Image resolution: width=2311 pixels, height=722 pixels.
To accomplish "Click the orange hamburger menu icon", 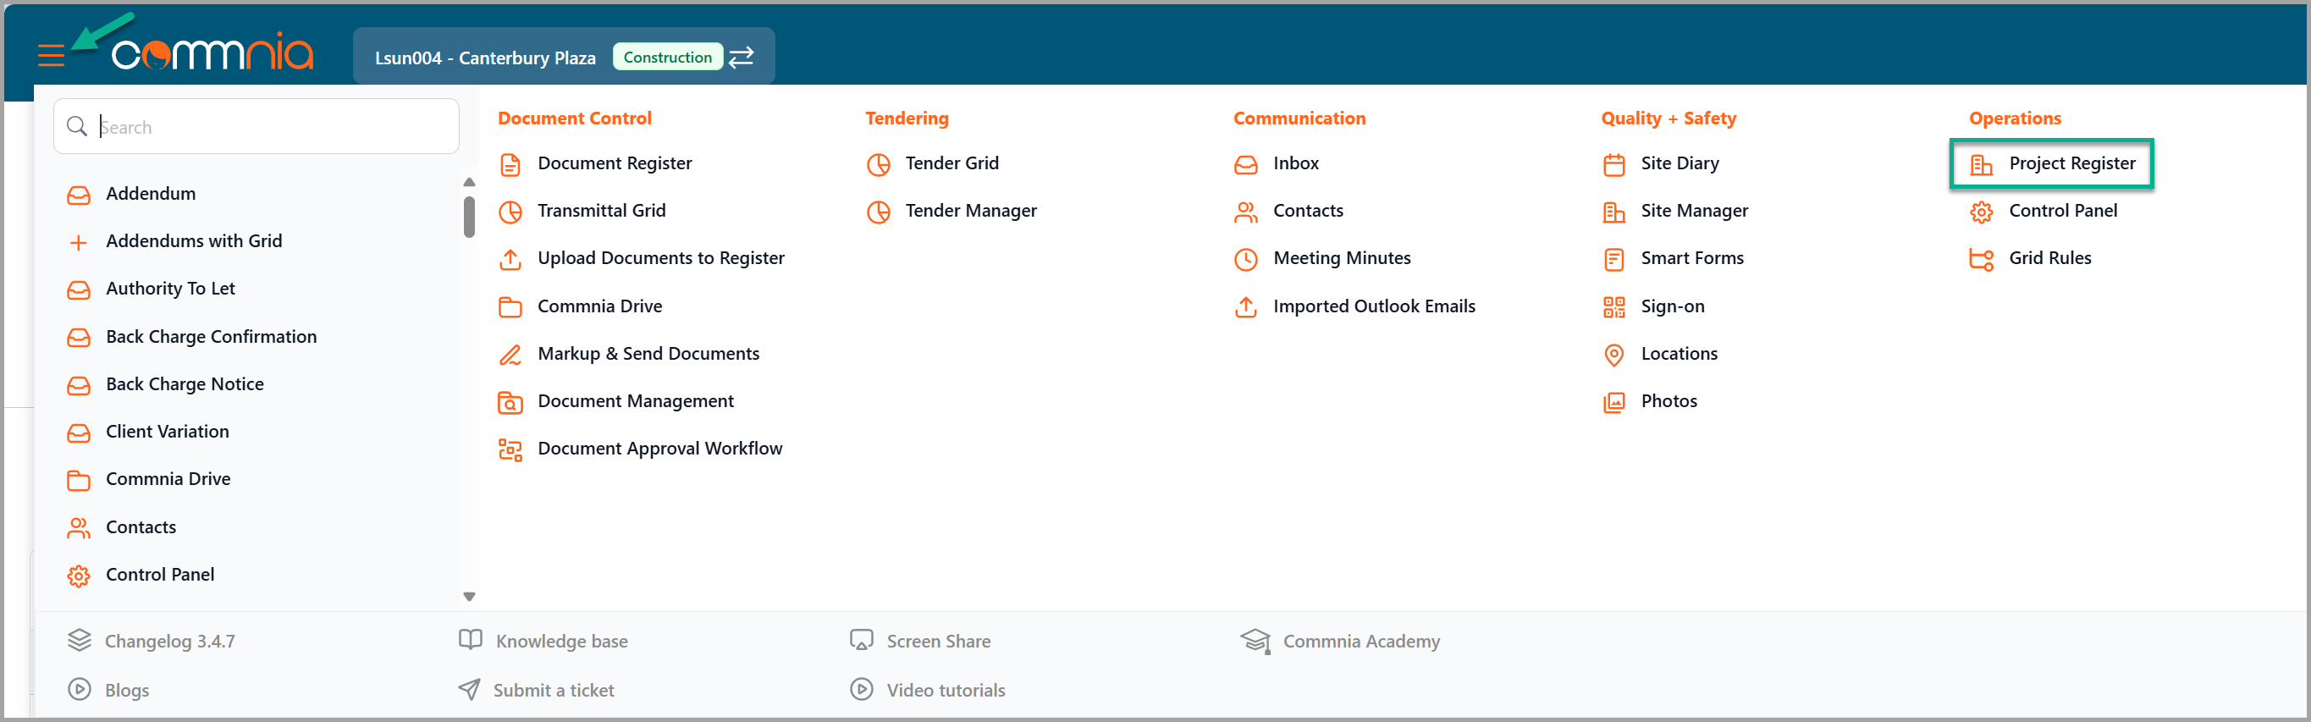I will pos(51,56).
